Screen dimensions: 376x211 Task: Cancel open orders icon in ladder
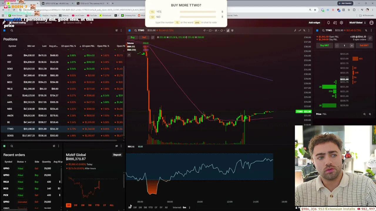[x=370, y=38]
